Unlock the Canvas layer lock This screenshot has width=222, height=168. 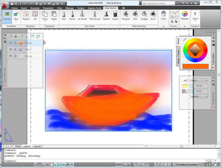pyautogui.click(x=15, y=56)
